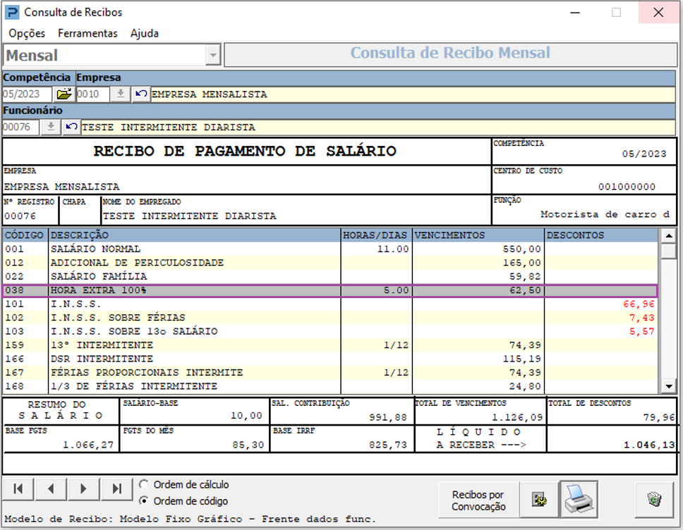Go to the previous record

(x=51, y=489)
